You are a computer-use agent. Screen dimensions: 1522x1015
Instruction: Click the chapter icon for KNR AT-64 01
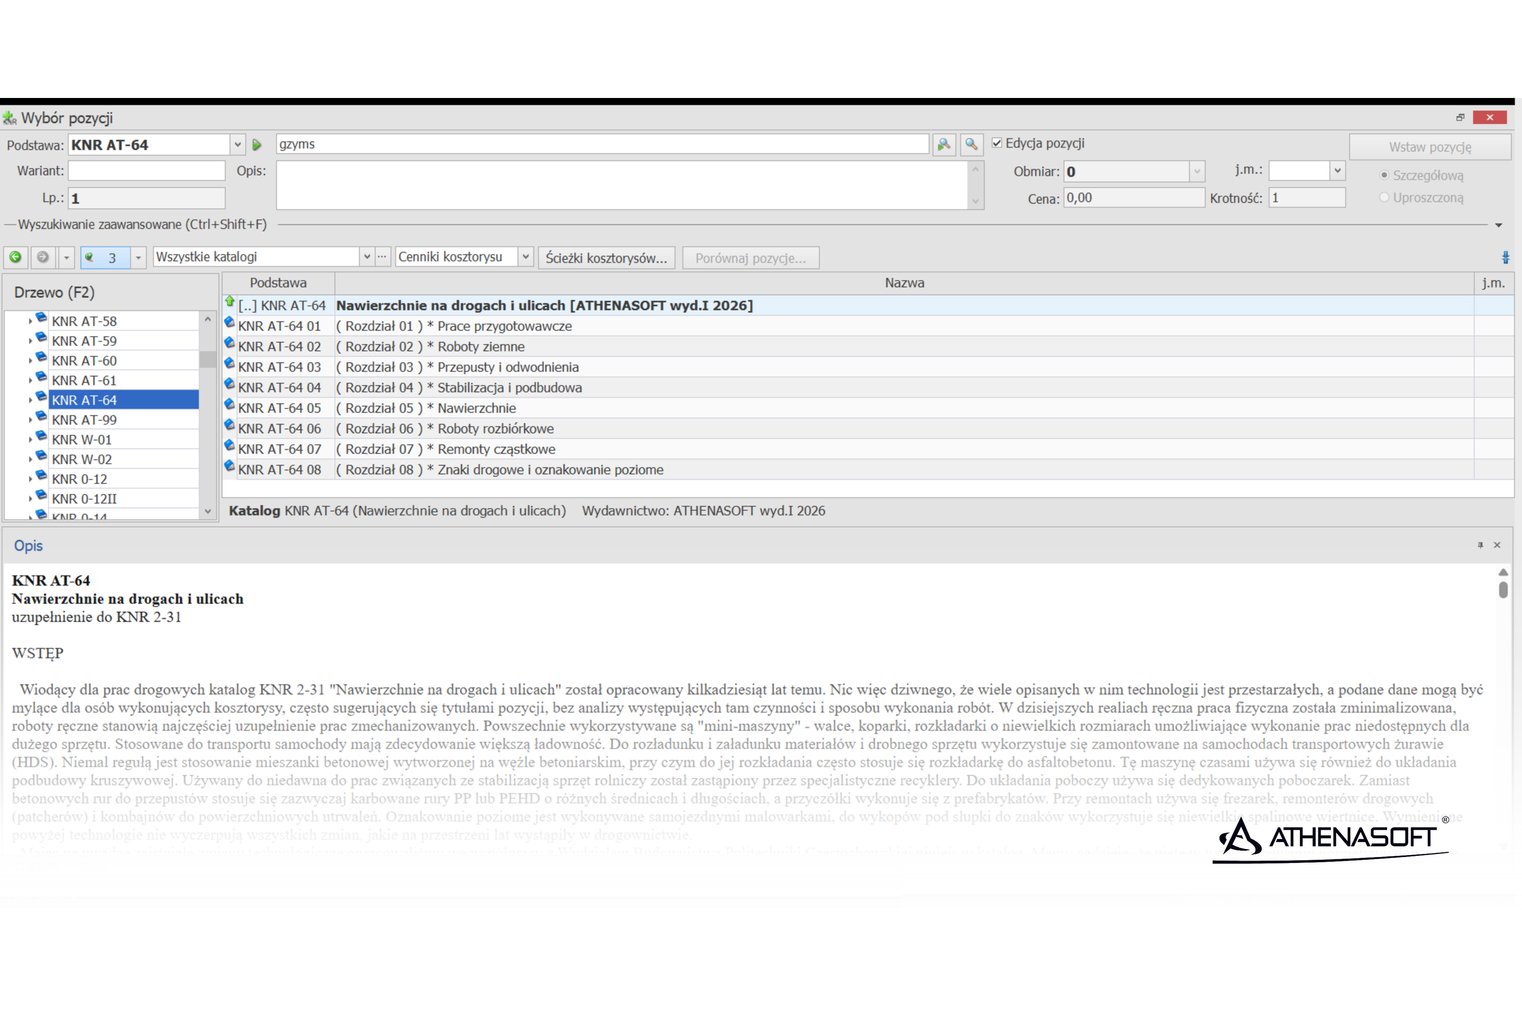pos(229,322)
